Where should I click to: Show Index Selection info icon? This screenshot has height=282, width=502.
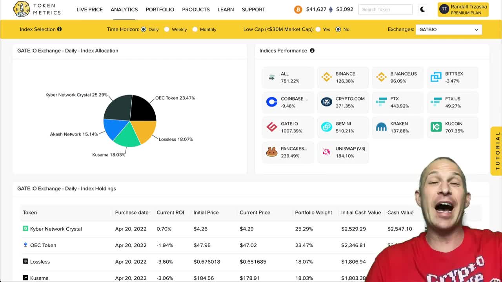point(59,29)
